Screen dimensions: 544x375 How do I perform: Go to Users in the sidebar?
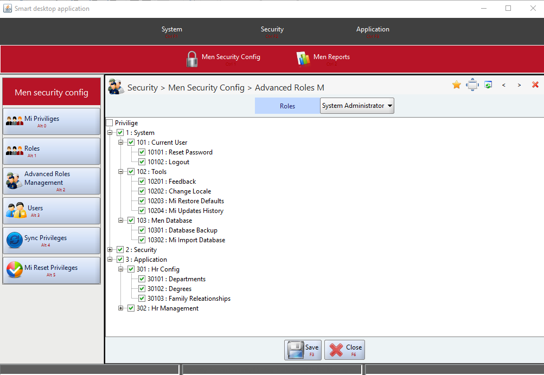point(52,211)
